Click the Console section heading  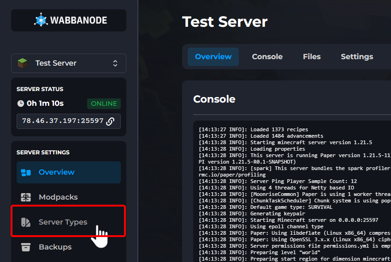(x=214, y=99)
